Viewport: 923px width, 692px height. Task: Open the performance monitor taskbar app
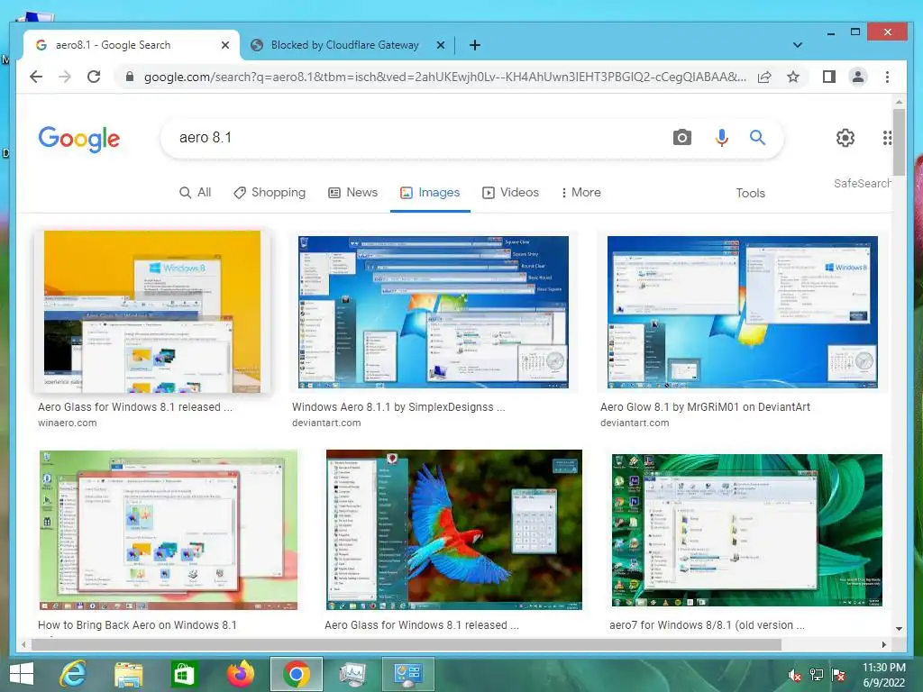tap(352, 674)
